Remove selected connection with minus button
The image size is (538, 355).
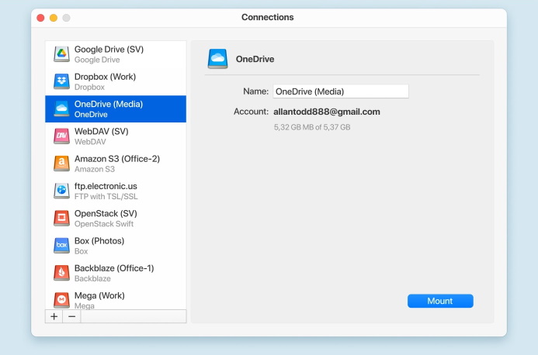(71, 316)
